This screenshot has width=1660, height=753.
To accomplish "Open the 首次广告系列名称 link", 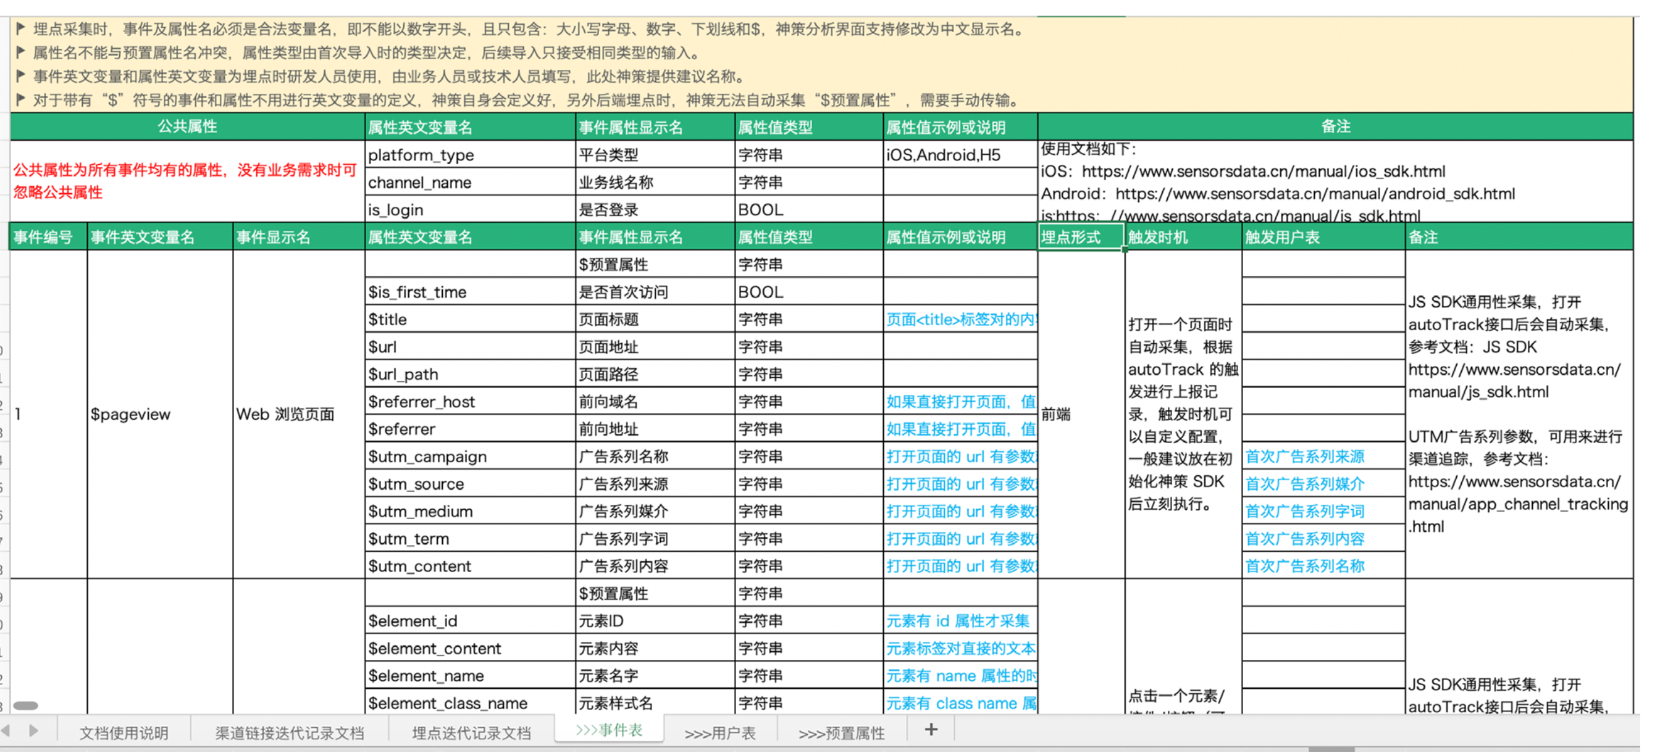I will pos(1304,566).
